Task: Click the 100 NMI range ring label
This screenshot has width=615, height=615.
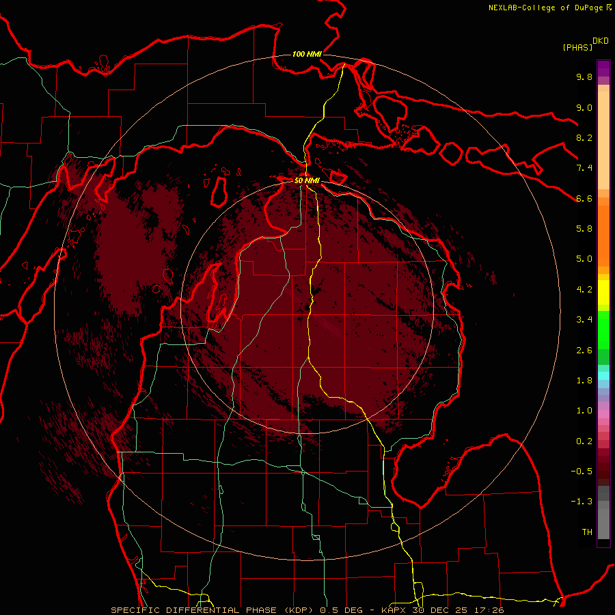Action: tap(307, 54)
